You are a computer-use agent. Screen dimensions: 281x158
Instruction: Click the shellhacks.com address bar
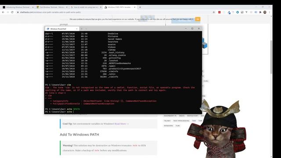(115, 12)
